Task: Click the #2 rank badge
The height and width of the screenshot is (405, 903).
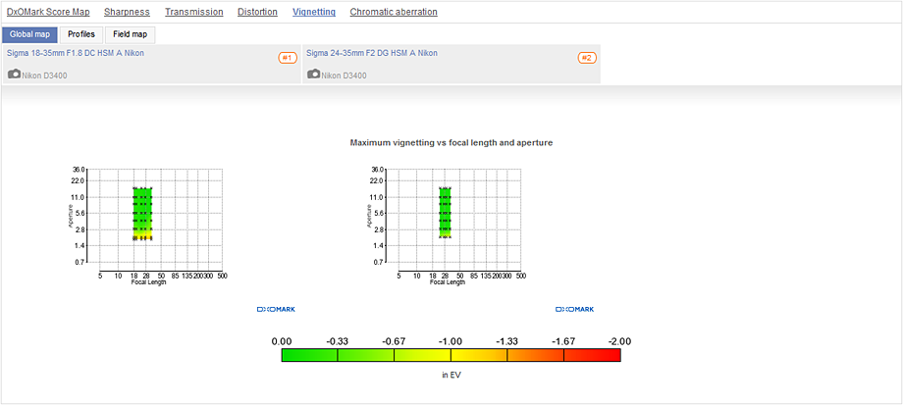Action: [x=587, y=58]
